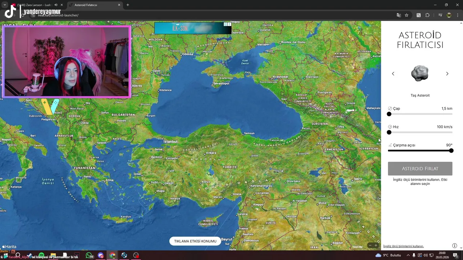Image resolution: width=463 pixels, height=260 pixels.
Task: Select the stone asteroid image
Action: click(x=420, y=73)
